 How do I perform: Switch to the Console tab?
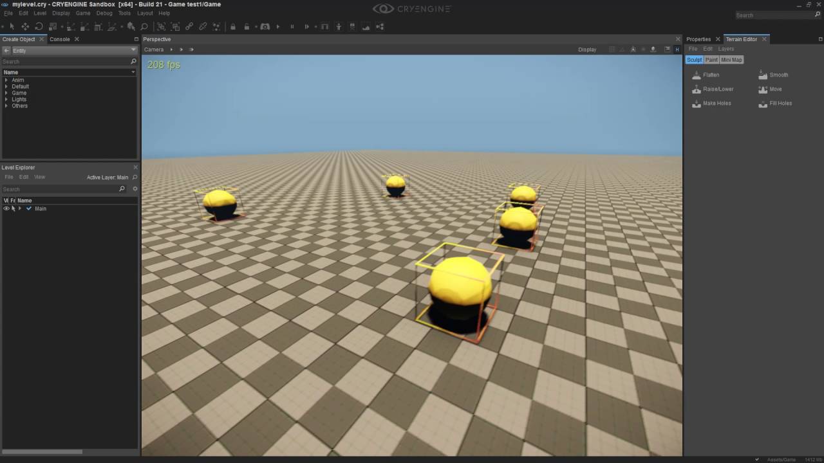click(x=60, y=39)
